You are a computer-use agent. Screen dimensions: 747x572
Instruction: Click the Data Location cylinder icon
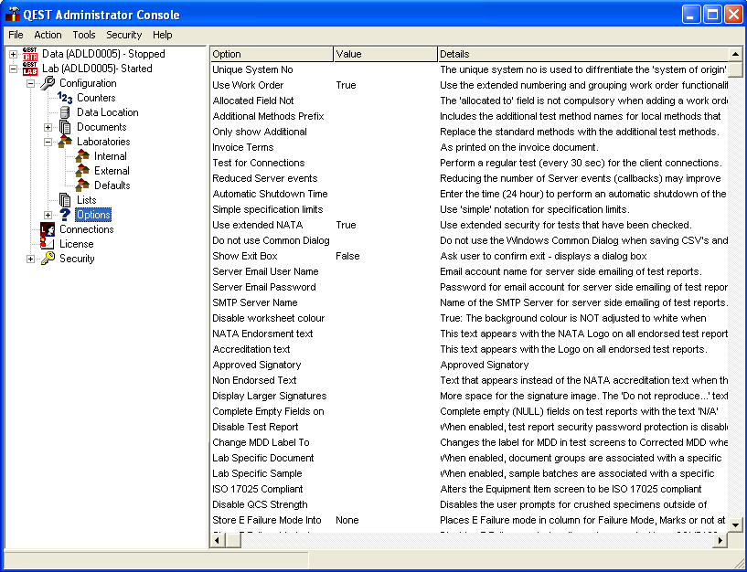pos(65,112)
